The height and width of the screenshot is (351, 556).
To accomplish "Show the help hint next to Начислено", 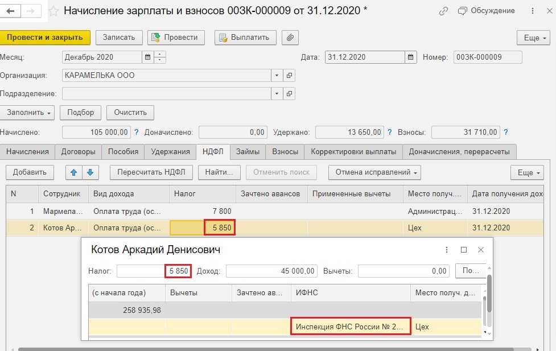I will point(137,132).
